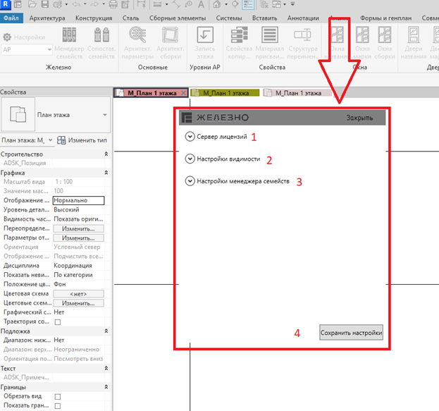Viewport: 439px width, 411px height.
Task: Switch to the Сталь ribbon tab
Action: [131, 18]
